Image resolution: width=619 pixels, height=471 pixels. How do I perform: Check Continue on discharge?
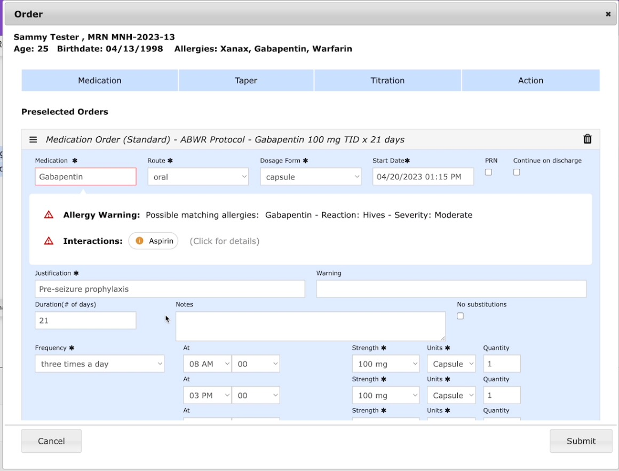(x=517, y=172)
